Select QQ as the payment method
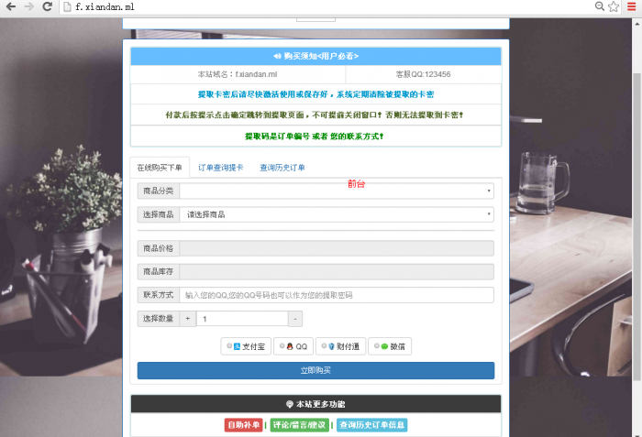Screen dimensions: 642x437 [x=293, y=346]
